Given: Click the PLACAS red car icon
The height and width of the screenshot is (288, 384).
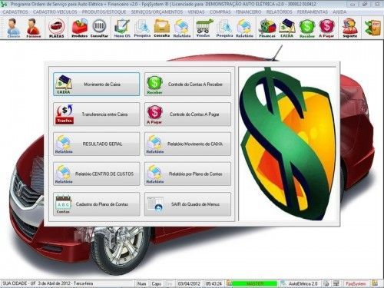Looking at the screenshot, I should (56, 28).
